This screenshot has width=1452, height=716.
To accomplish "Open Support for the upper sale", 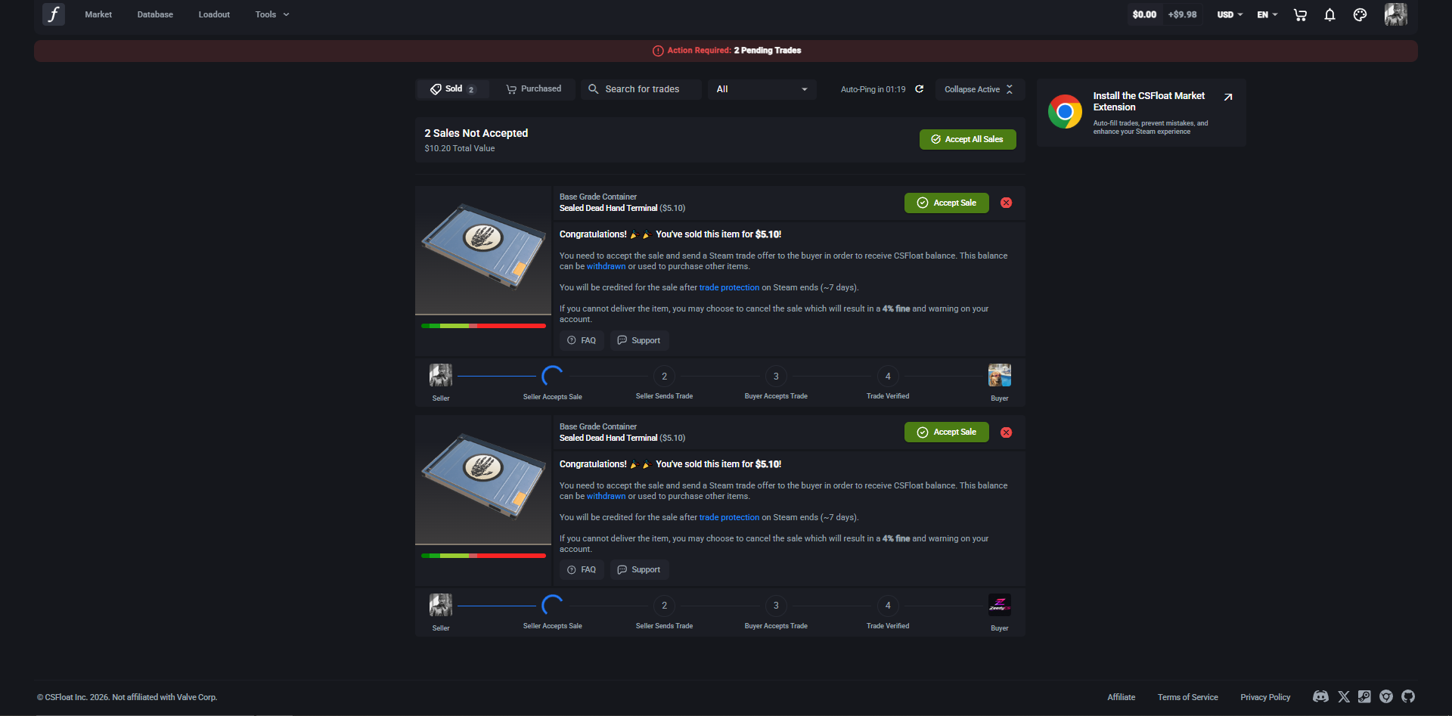I will click(x=639, y=340).
